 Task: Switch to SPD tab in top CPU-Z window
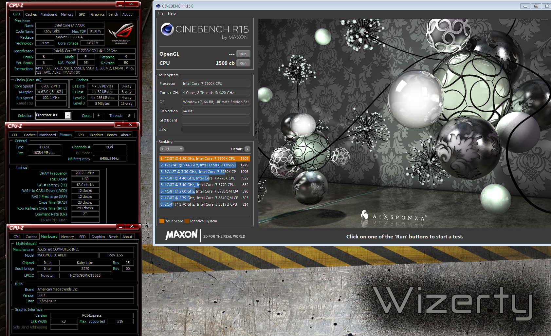(82, 14)
